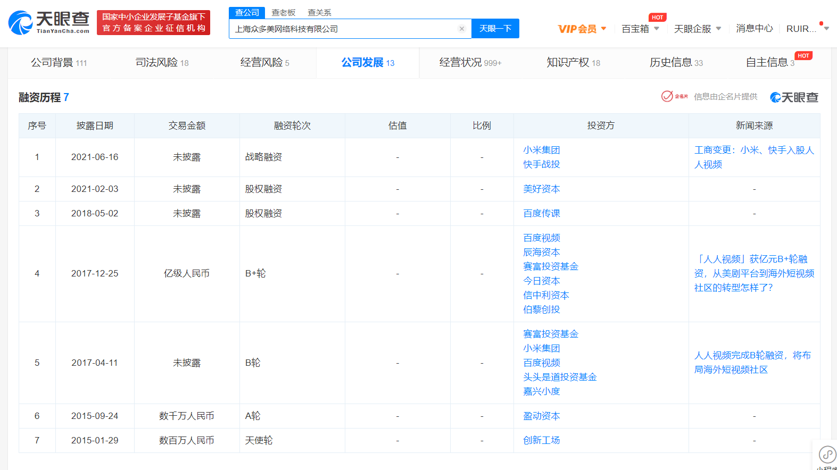Open the 知识产权 tab

tap(573, 63)
